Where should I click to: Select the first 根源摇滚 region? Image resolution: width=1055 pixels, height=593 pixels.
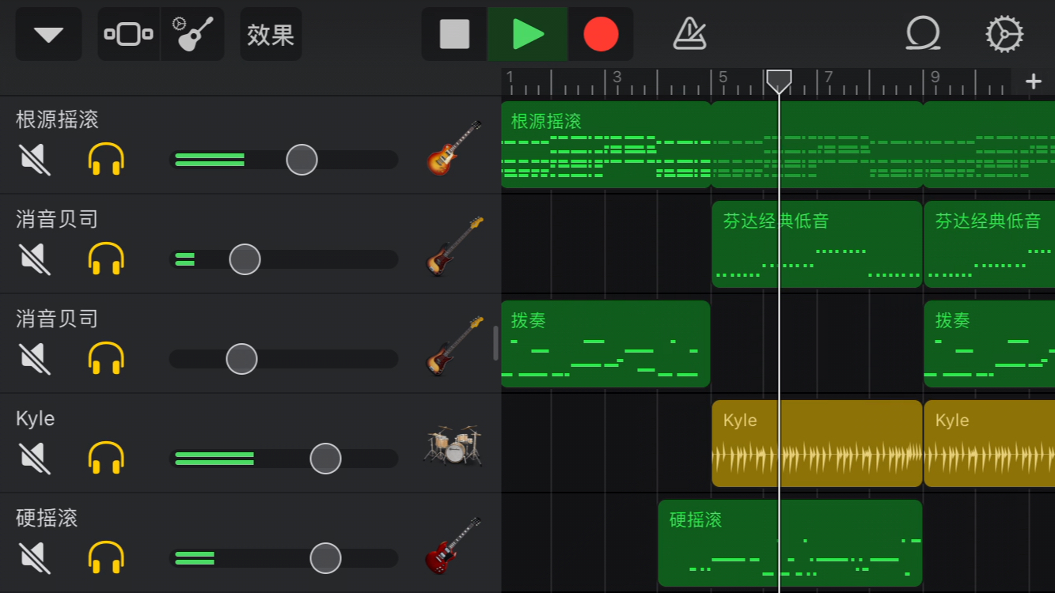[x=606, y=145]
